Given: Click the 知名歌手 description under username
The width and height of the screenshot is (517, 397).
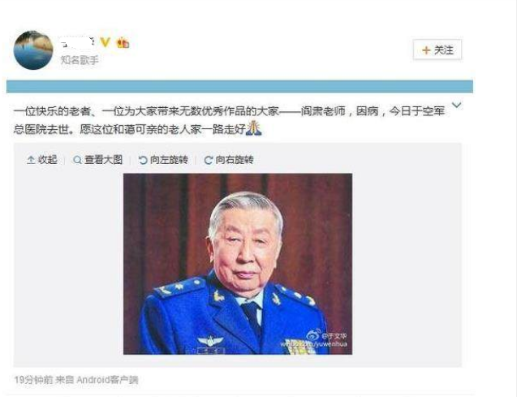Looking at the screenshot, I should [x=80, y=60].
